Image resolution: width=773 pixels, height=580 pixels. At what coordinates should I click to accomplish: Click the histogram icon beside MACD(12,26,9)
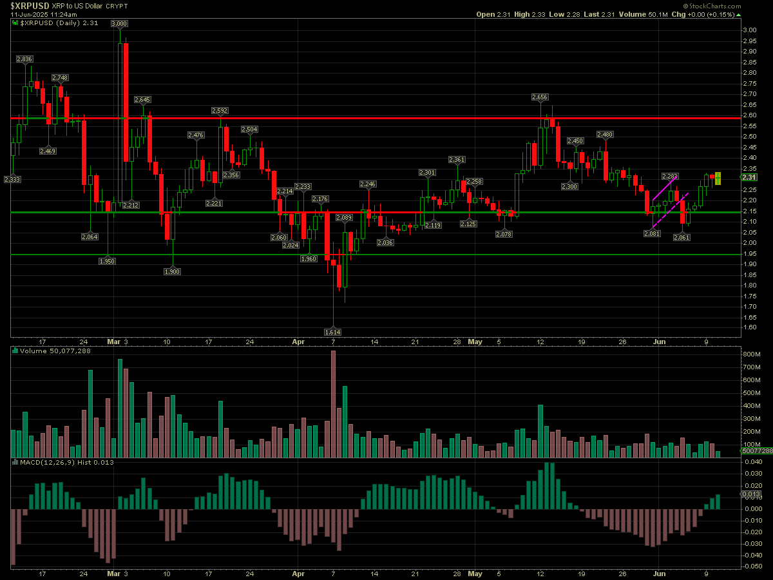pos(15,462)
